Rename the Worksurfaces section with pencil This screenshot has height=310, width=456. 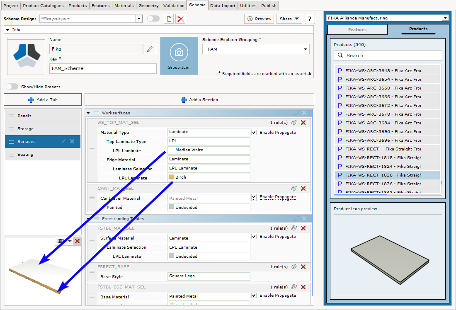(x=296, y=113)
